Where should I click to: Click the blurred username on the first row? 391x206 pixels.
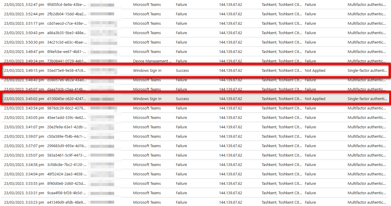click(x=102, y=4)
